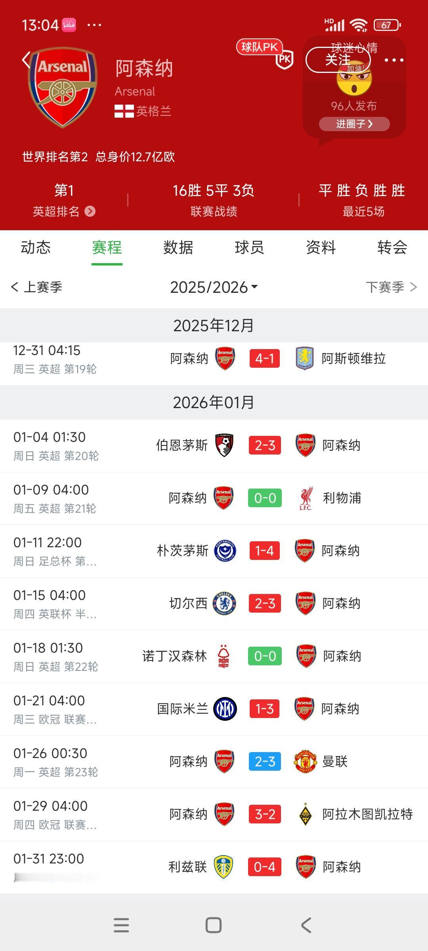Tap the Aston Villa club crest
The height and width of the screenshot is (951, 428).
pos(305,359)
